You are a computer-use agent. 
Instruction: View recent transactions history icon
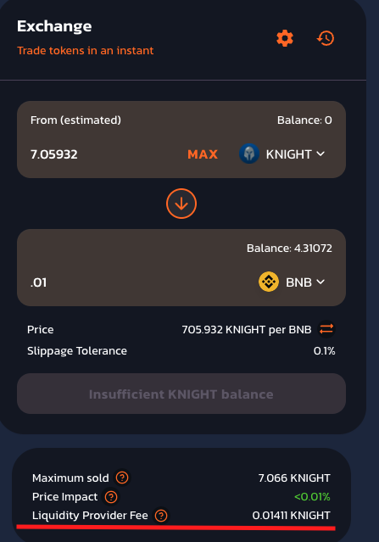pos(326,38)
